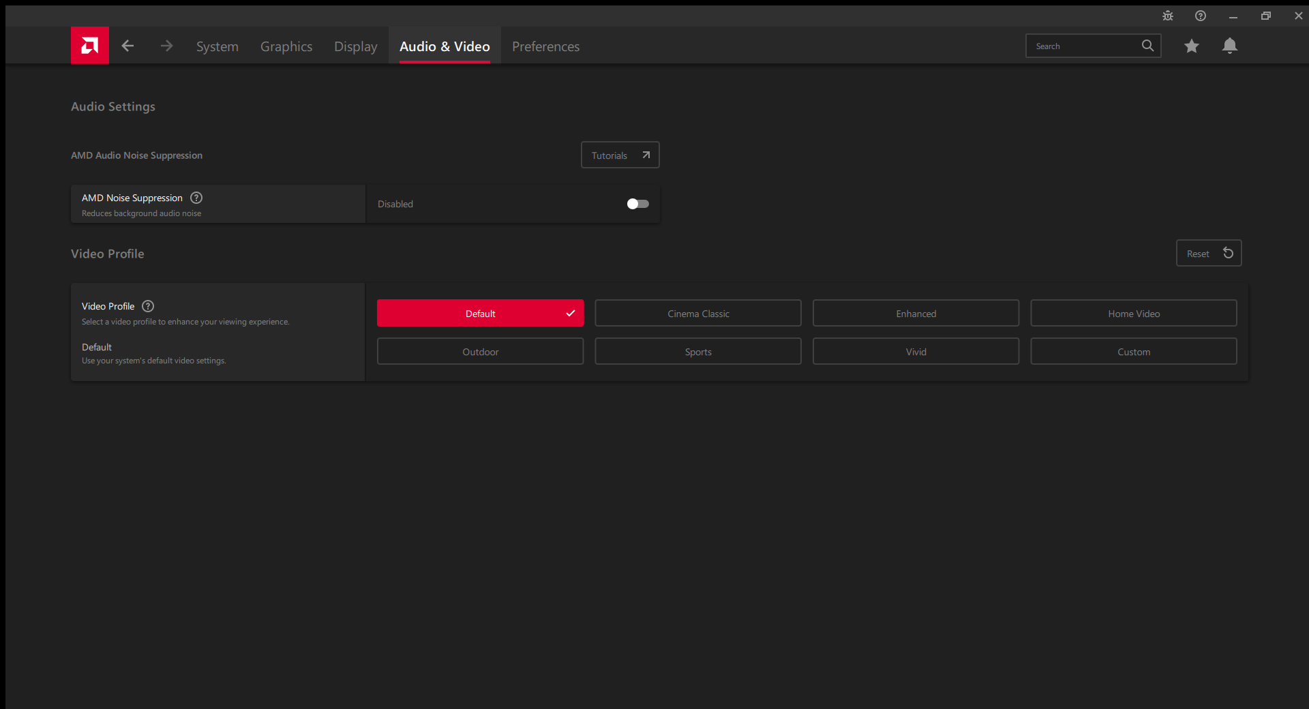Viewport: 1309px width, 709px height.
Task: Click 'Reduces background audio noise' description
Action: pos(142,213)
